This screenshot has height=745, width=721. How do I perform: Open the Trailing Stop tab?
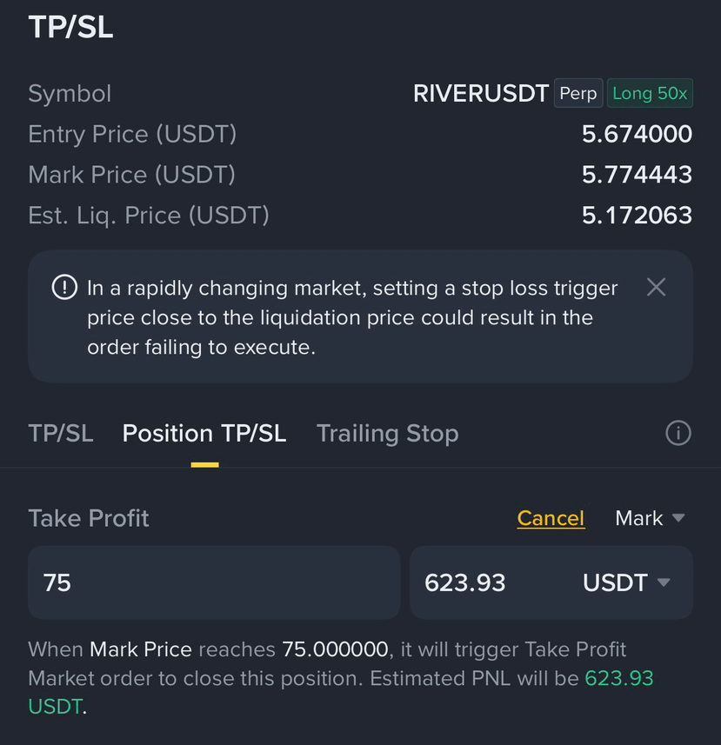[x=387, y=433]
